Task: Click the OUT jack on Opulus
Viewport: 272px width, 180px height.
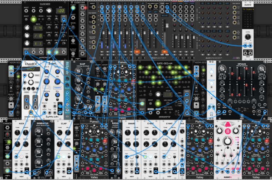Action: [x=265, y=112]
